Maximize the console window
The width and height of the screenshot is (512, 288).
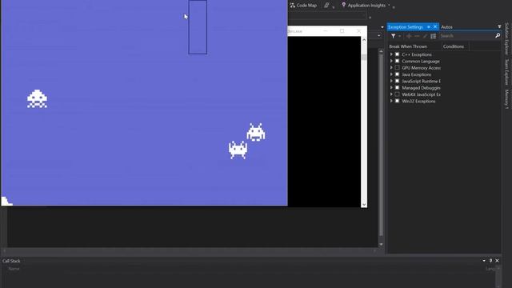(342, 31)
